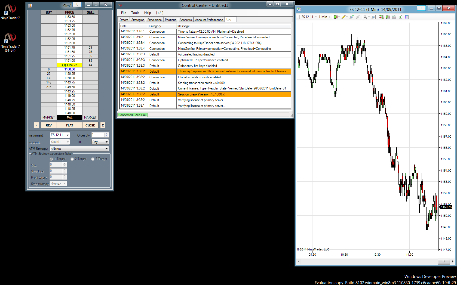This screenshot has height=285, width=457.
Task: Click the Connected - Zen-Fire status indicator
Action: click(x=132, y=115)
